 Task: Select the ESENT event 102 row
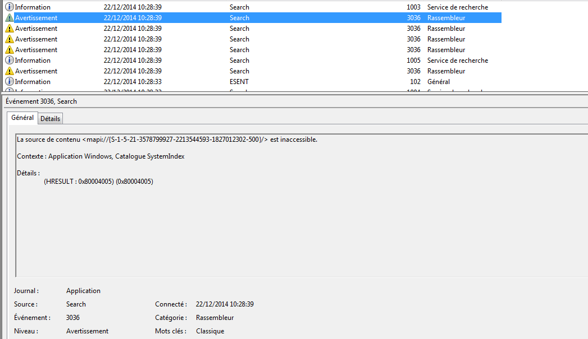[239, 82]
